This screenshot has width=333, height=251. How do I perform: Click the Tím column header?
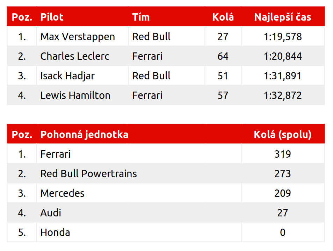click(141, 17)
